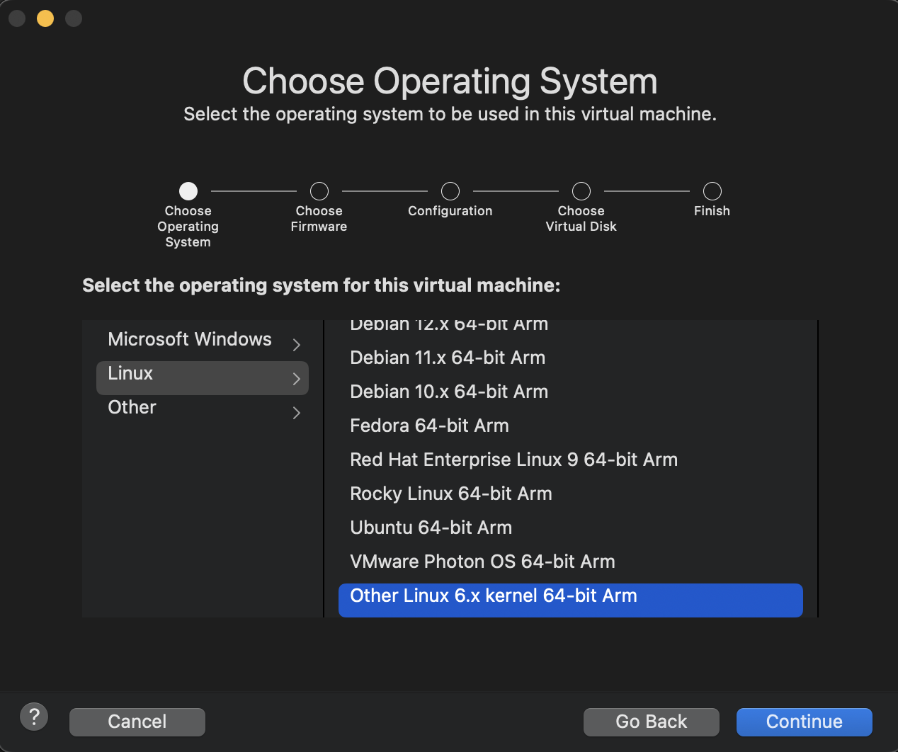Cancel the virtual machine setup
Viewport: 898px width, 752px height.
(x=137, y=722)
